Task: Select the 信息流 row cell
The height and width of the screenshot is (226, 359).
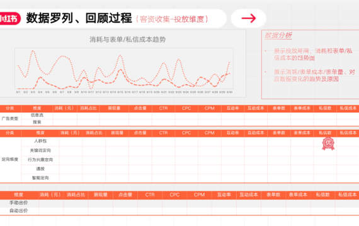Action: 37,115
